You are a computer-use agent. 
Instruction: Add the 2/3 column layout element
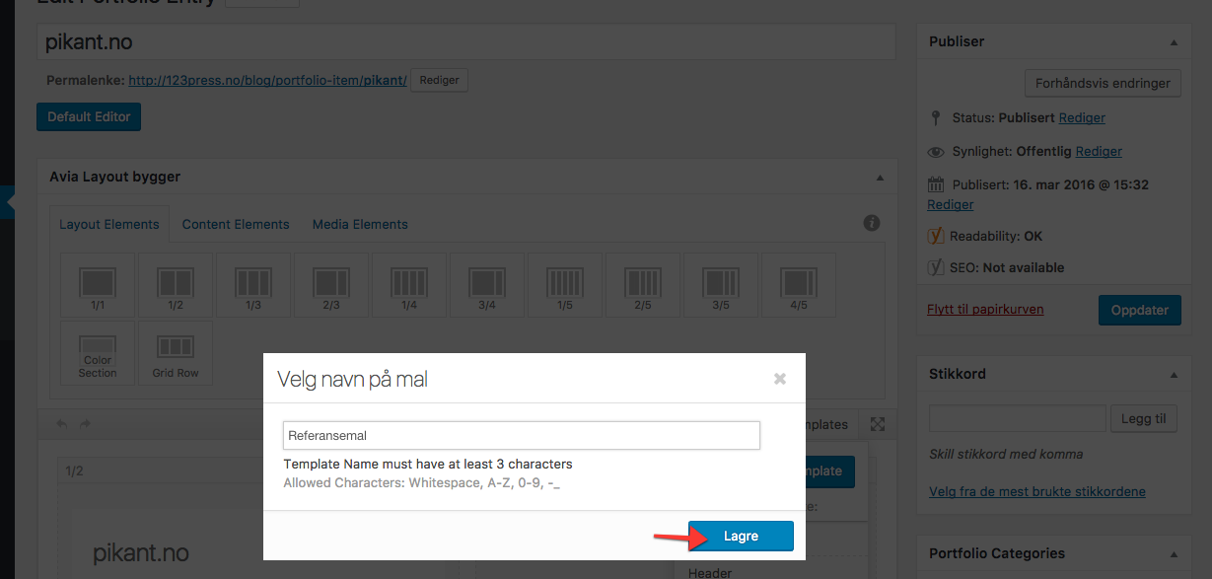(x=331, y=285)
